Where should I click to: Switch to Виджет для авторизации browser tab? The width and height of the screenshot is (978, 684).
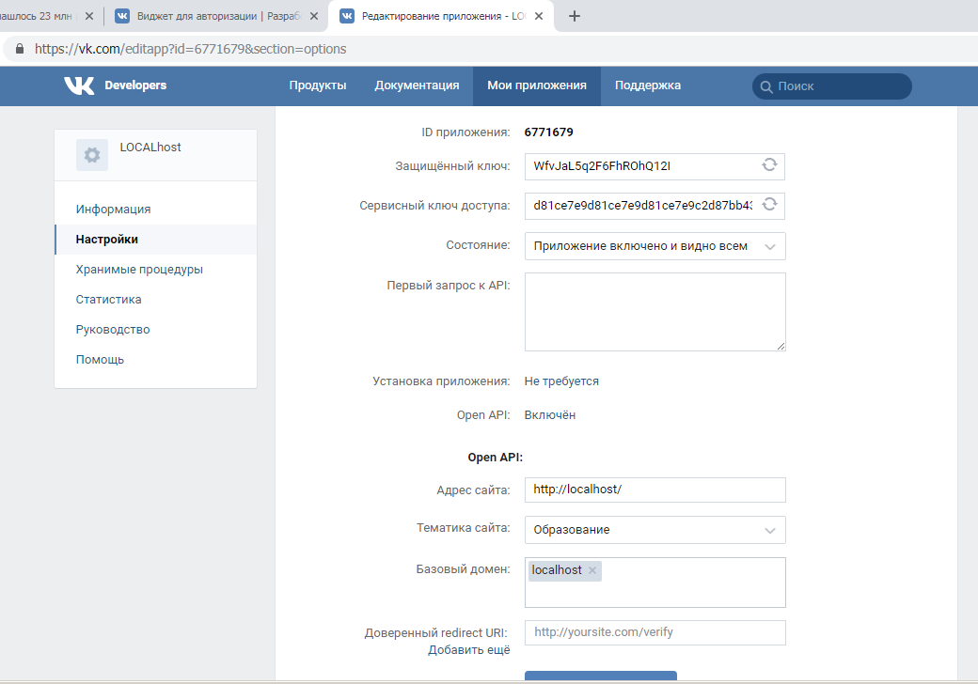(214, 16)
